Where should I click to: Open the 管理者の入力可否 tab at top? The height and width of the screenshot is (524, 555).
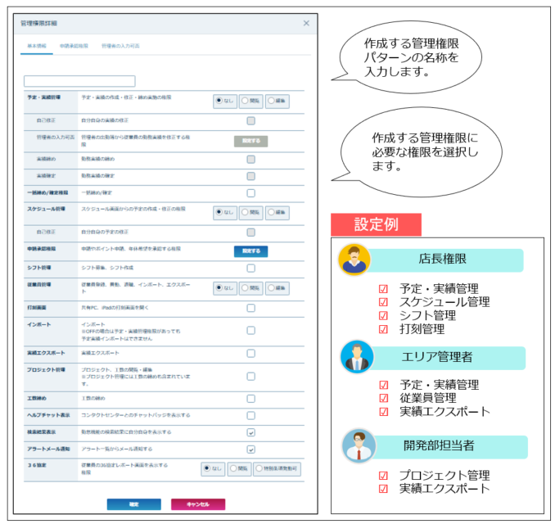click(120, 46)
